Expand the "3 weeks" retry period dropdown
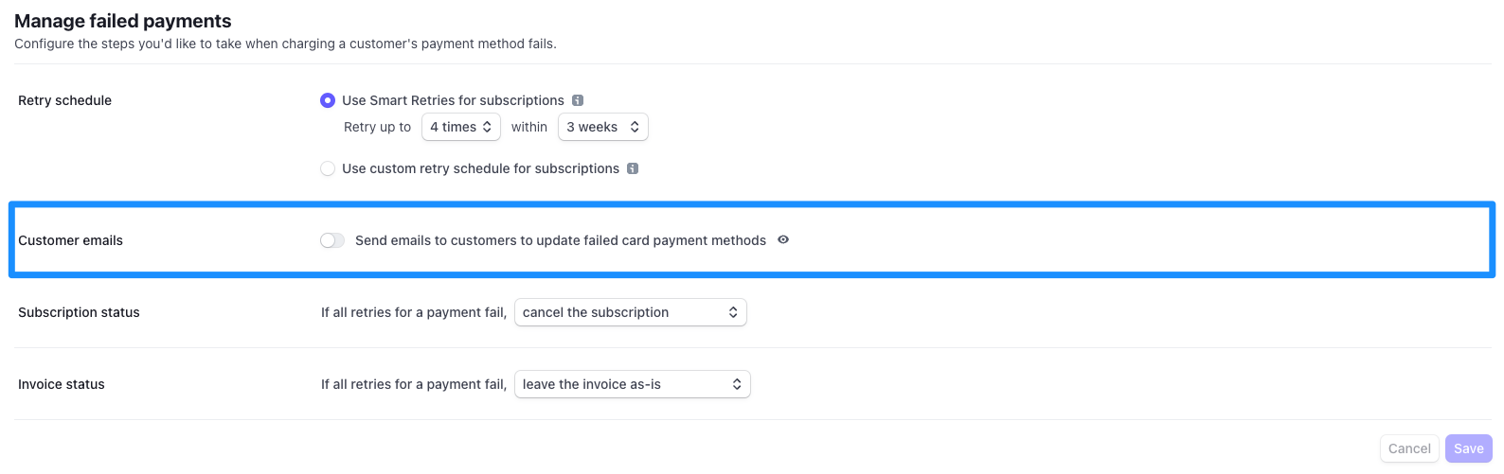The height and width of the screenshot is (474, 1504). 602,127
